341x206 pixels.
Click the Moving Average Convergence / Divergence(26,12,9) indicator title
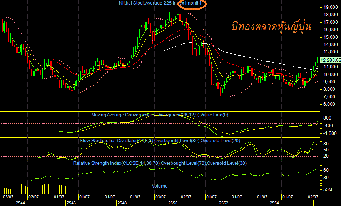pos(160,115)
